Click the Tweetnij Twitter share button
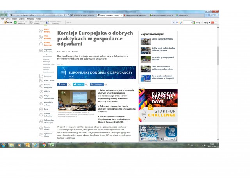Viewport: 250px width, 188px height. coord(79,84)
